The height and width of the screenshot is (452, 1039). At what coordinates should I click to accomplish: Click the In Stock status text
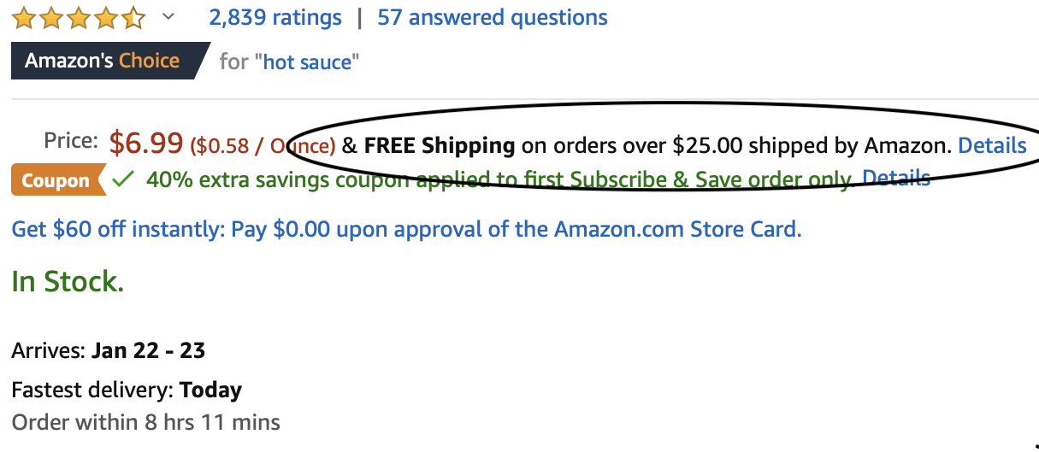click(68, 281)
